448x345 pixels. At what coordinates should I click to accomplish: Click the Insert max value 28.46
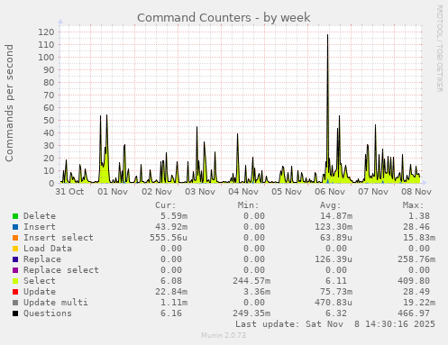pyautogui.click(x=416, y=227)
